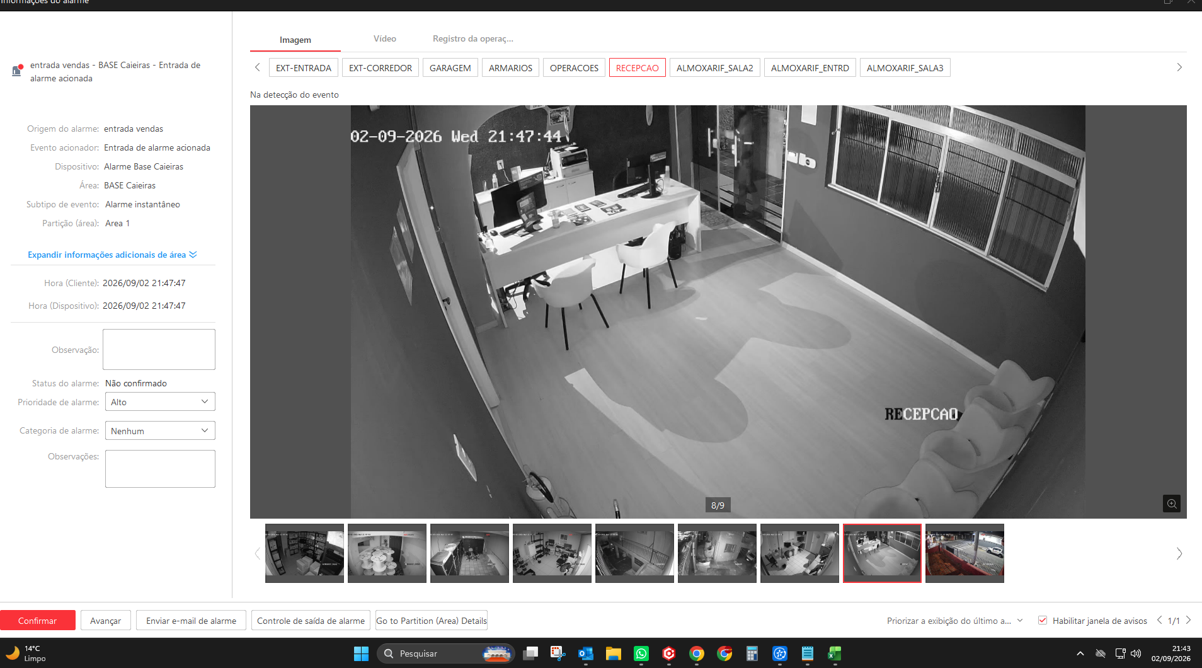Screen dimensions: 1202x668
Task: Go to previous thumbnails with left arrow
Action: click(x=257, y=553)
